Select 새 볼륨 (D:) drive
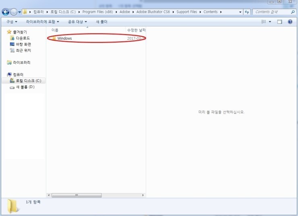 [22, 87]
